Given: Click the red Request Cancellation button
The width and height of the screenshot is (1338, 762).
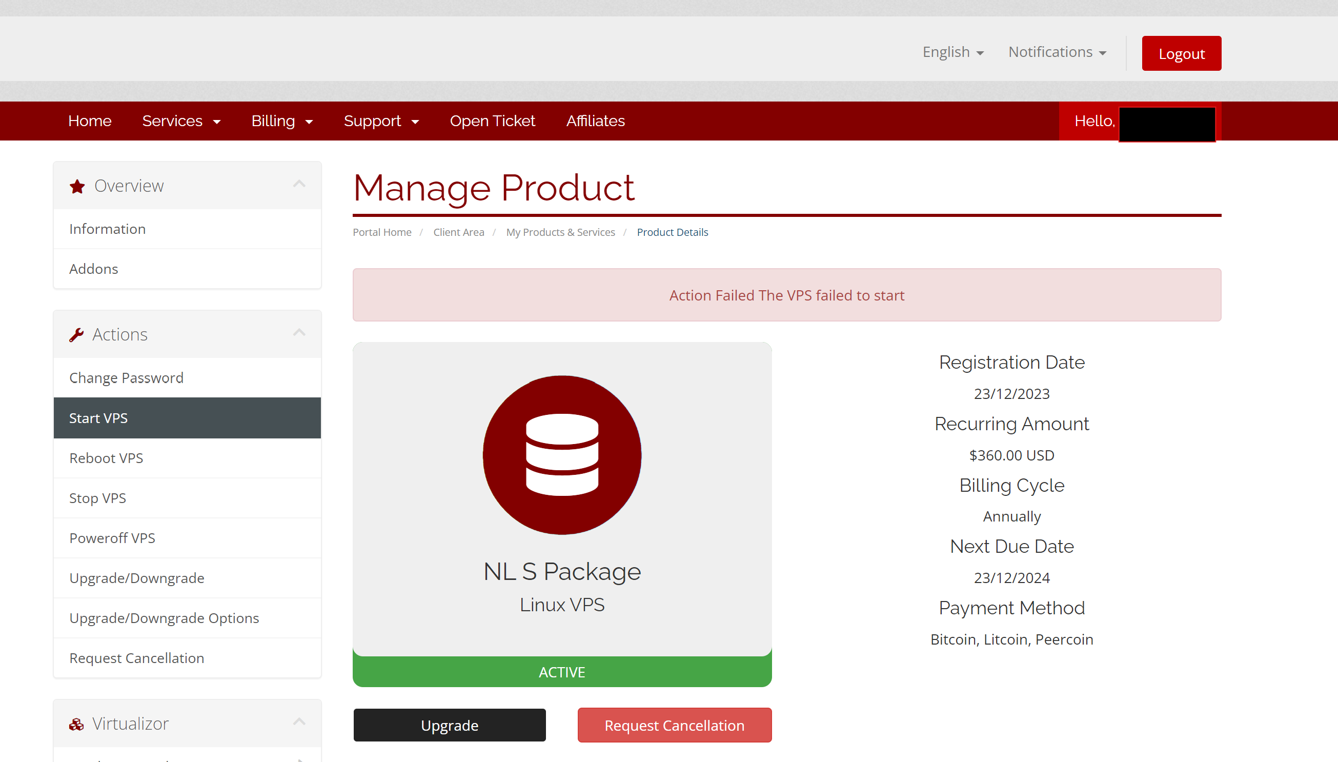Looking at the screenshot, I should (674, 726).
